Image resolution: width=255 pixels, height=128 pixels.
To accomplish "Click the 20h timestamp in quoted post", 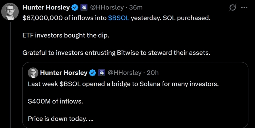I will 152,73.
